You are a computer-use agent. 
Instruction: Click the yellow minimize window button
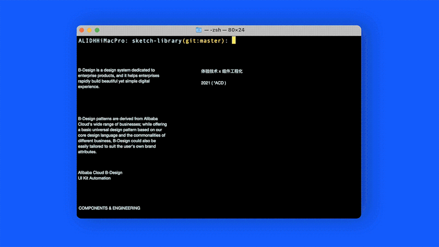[x=90, y=30]
